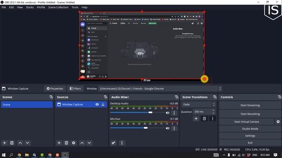Open the Tools menu
The image size is (282, 158).
pyautogui.click(x=75, y=7)
